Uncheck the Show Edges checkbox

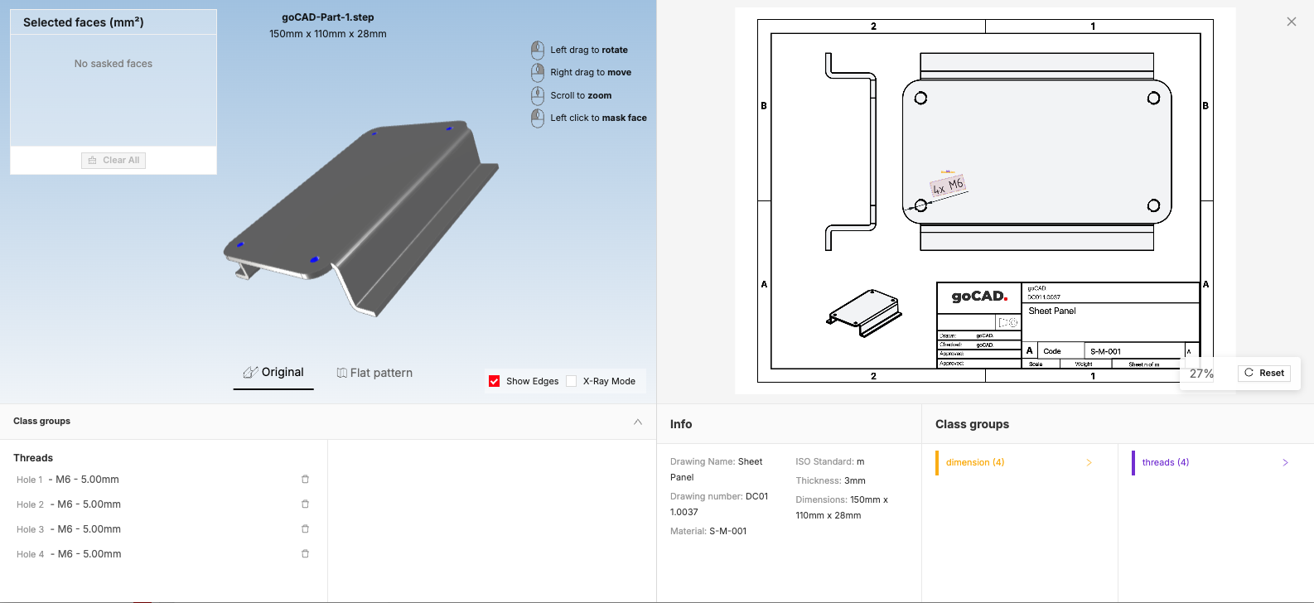click(x=495, y=381)
